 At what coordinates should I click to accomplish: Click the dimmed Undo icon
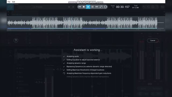point(144,7)
